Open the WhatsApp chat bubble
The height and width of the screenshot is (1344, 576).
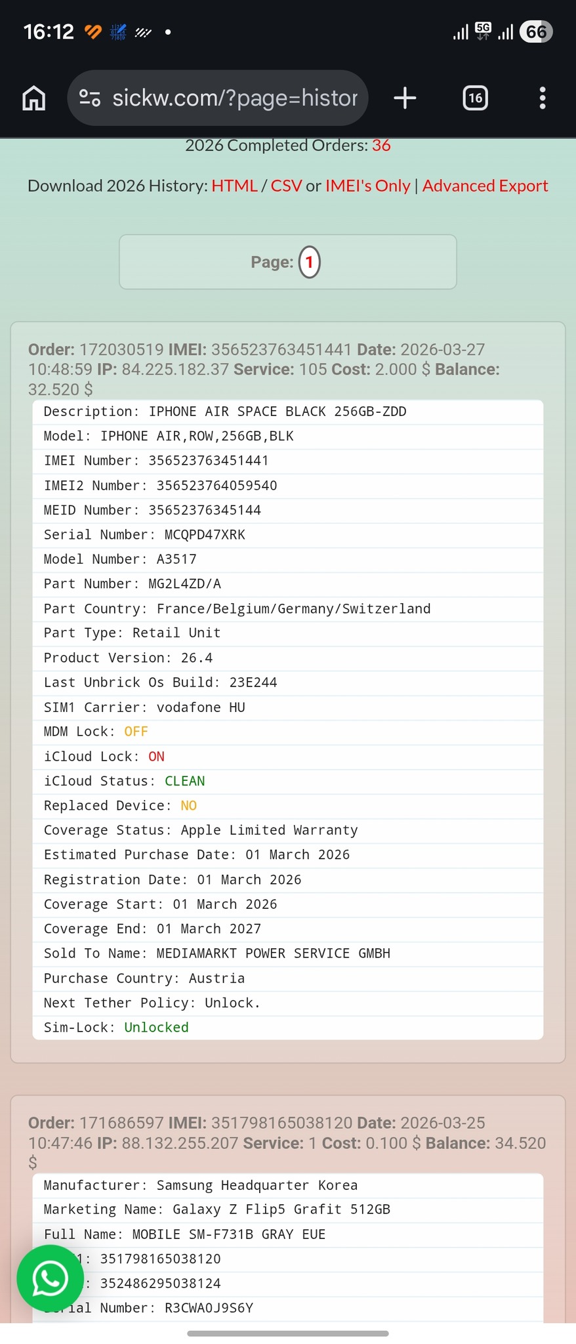click(x=51, y=1278)
